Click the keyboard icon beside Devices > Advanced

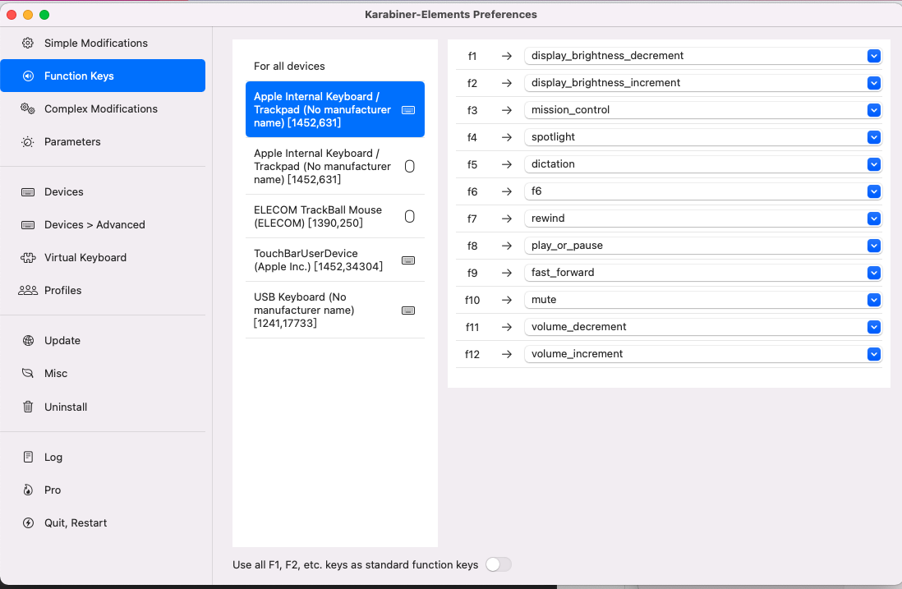(28, 225)
